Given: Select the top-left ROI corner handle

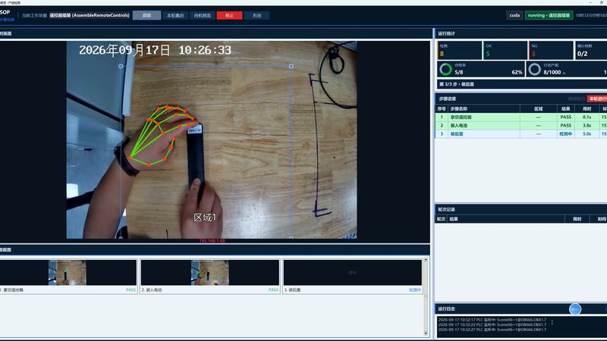Looking at the screenshot, I should coord(121,66).
